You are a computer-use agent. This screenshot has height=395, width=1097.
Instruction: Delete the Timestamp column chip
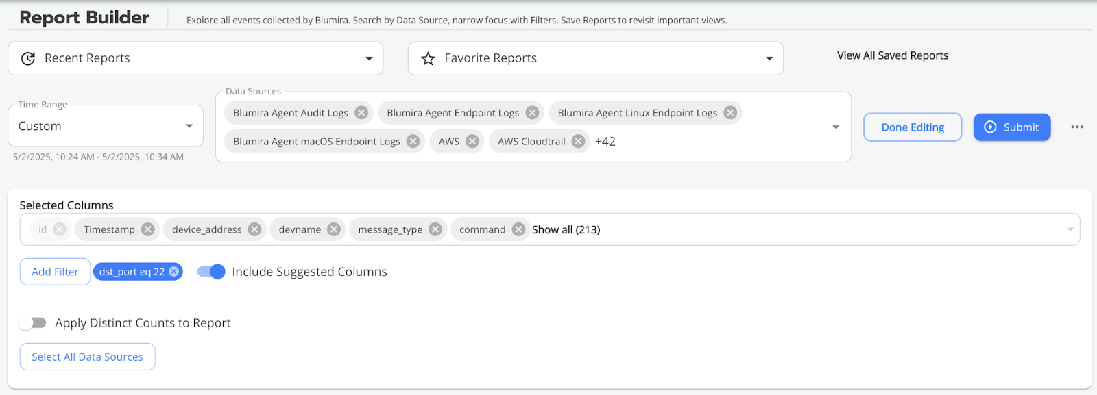147,229
